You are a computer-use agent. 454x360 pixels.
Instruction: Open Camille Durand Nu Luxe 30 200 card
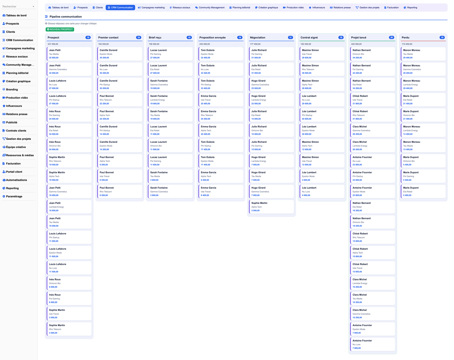[x=120, y=69]
